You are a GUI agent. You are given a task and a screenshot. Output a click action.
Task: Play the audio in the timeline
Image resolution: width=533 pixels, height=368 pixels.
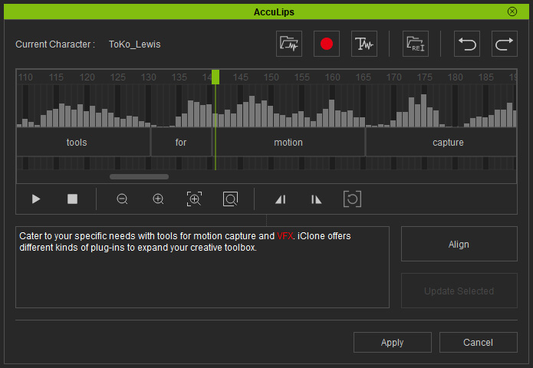click(x=36, y=199)
